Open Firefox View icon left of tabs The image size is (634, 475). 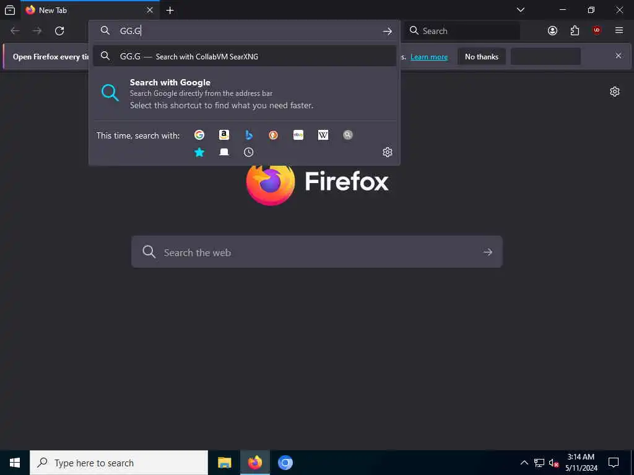10,10
